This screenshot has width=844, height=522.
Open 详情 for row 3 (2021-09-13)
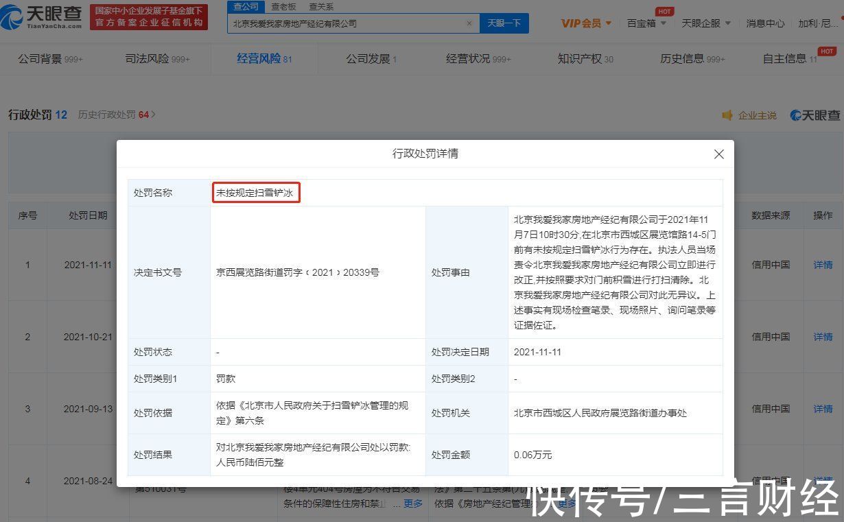click(823, 409)
